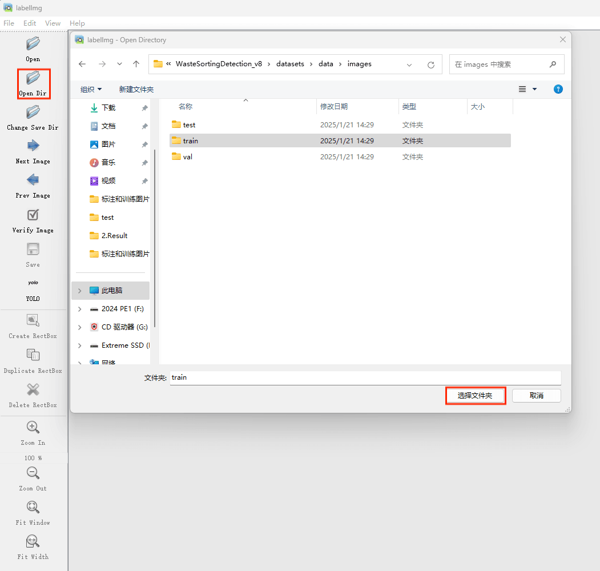600x571 pixels.
Task: Click the Zoom In magnifier icon
Action: (x=33, y=427)
